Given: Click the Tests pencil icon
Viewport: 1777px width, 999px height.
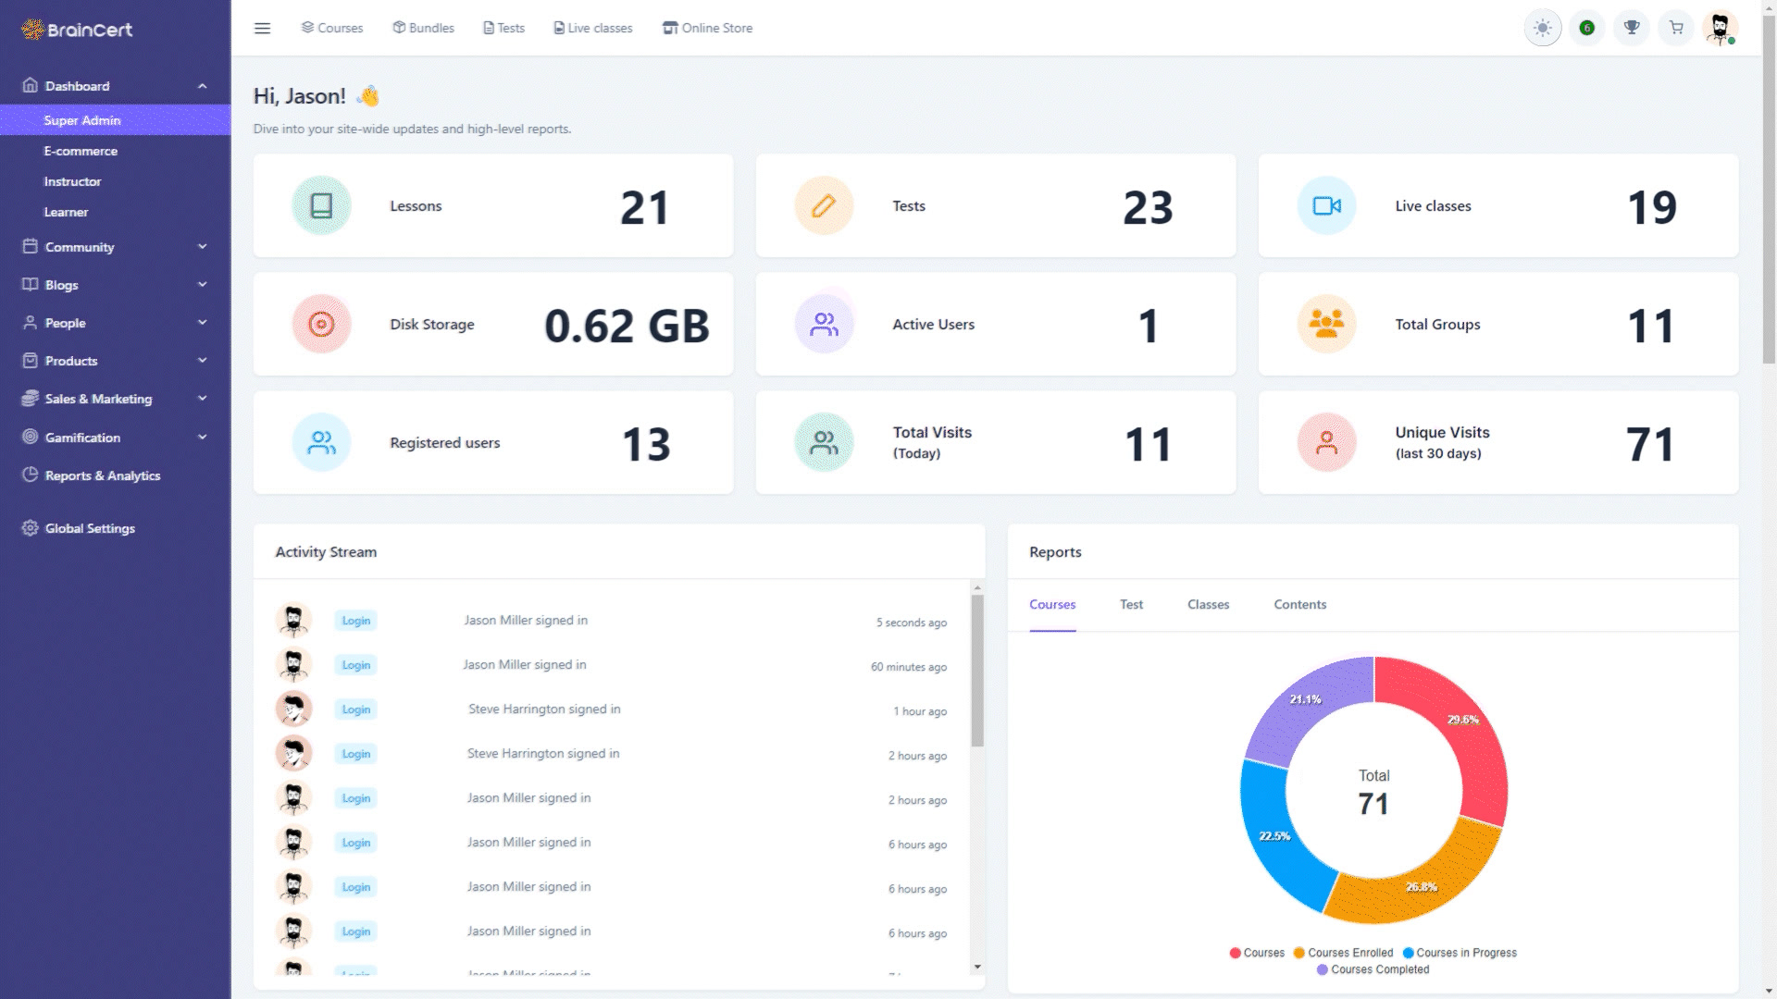Looking at the screenshot, I should point(824,205).
